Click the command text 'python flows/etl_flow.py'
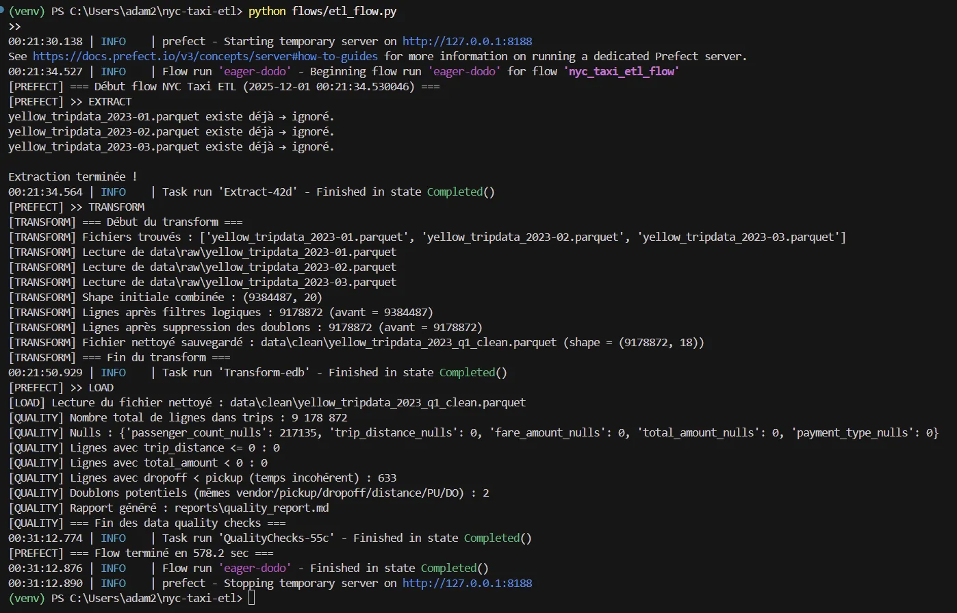The height and width of the screenshot is (613, 957). pyautogui.click(x=322, y=12)
